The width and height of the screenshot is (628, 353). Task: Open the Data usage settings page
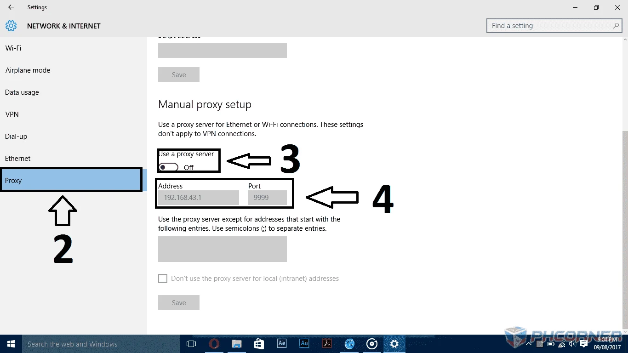tap(74, 92)
